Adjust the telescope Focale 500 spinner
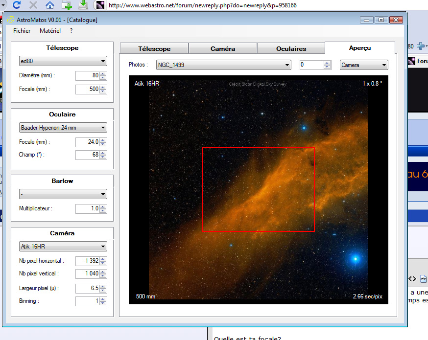The width and height of the screenshot is (428, 340). [103, 89]
